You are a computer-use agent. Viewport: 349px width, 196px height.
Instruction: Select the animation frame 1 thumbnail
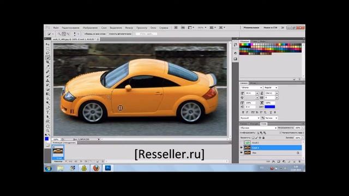coord(58,151)
